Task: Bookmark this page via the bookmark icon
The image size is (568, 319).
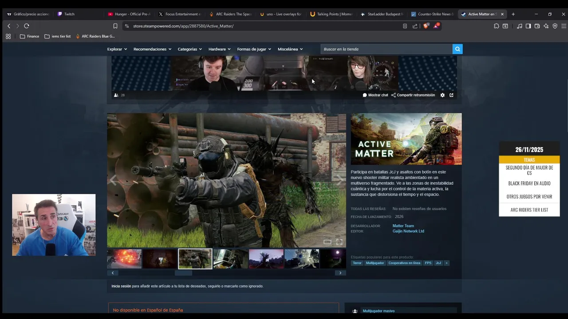Action: point(115,26)
